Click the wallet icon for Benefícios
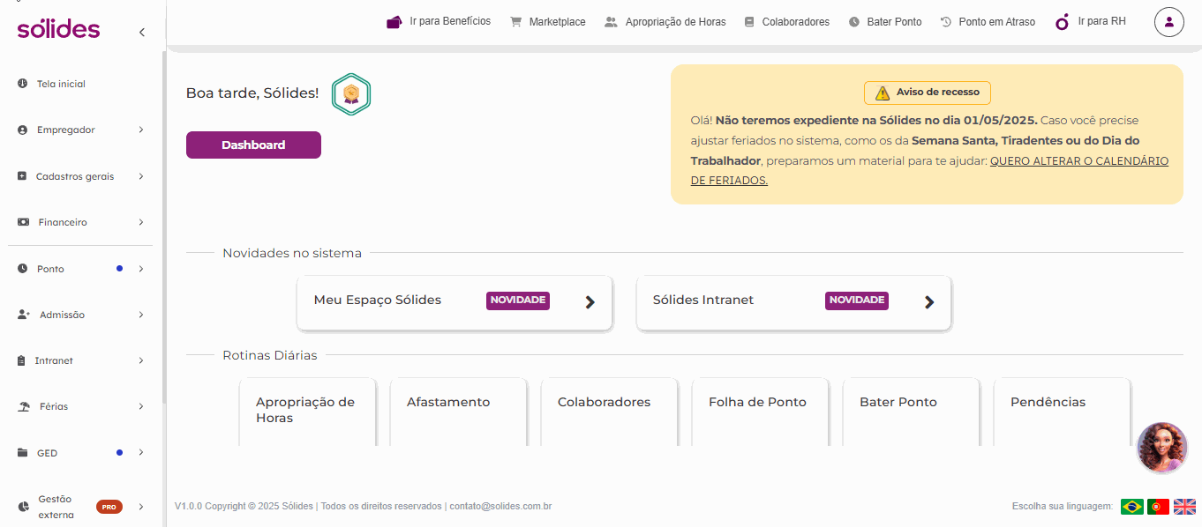The height and width of the screenshot is (527, 1202). point(394,22)
